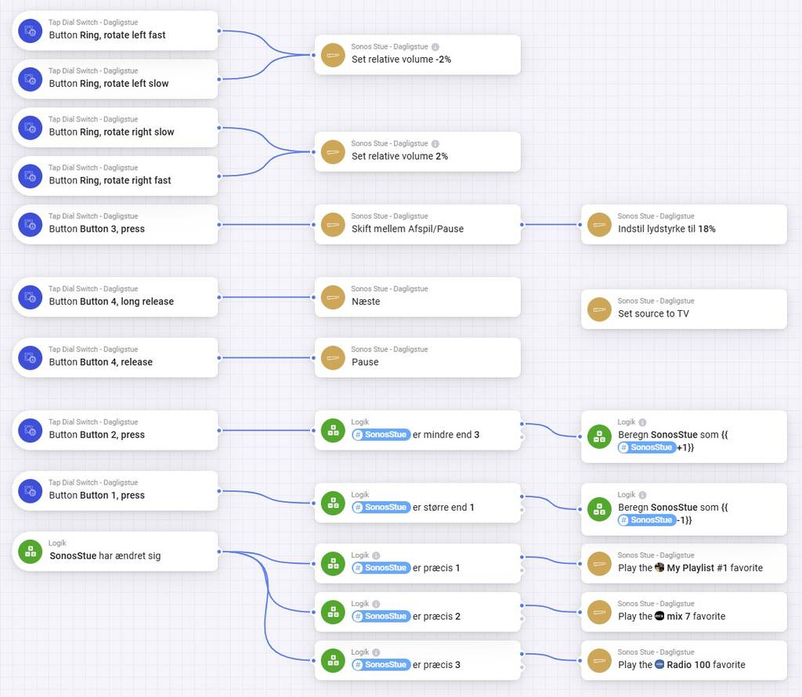This screenshot has height=697, width=802.
Task: Click the info icon on "Set relative volume 2%" card
Action: click(x=435, y=144)
